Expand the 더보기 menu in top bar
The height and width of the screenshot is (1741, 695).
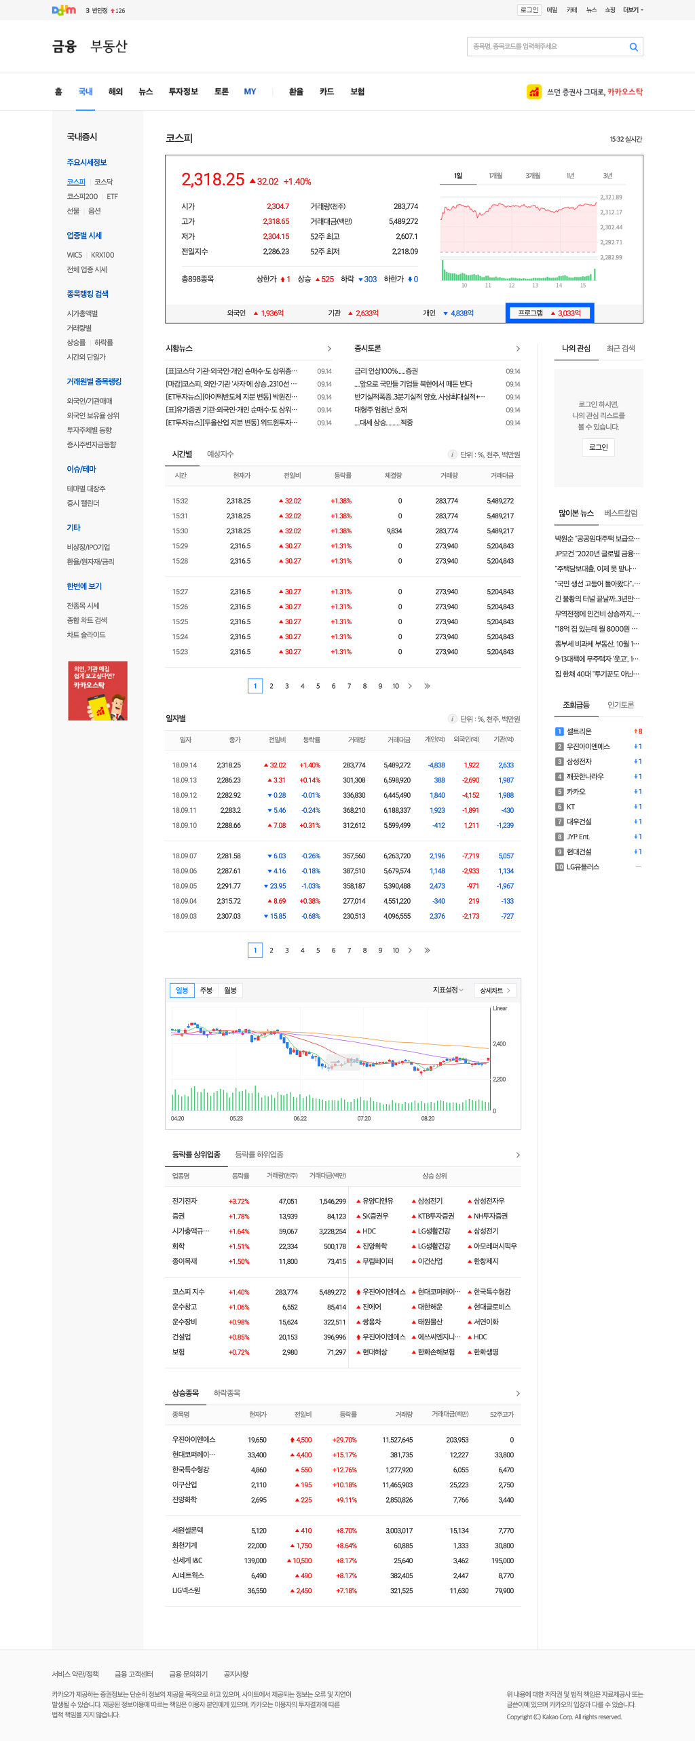point(633,10)
